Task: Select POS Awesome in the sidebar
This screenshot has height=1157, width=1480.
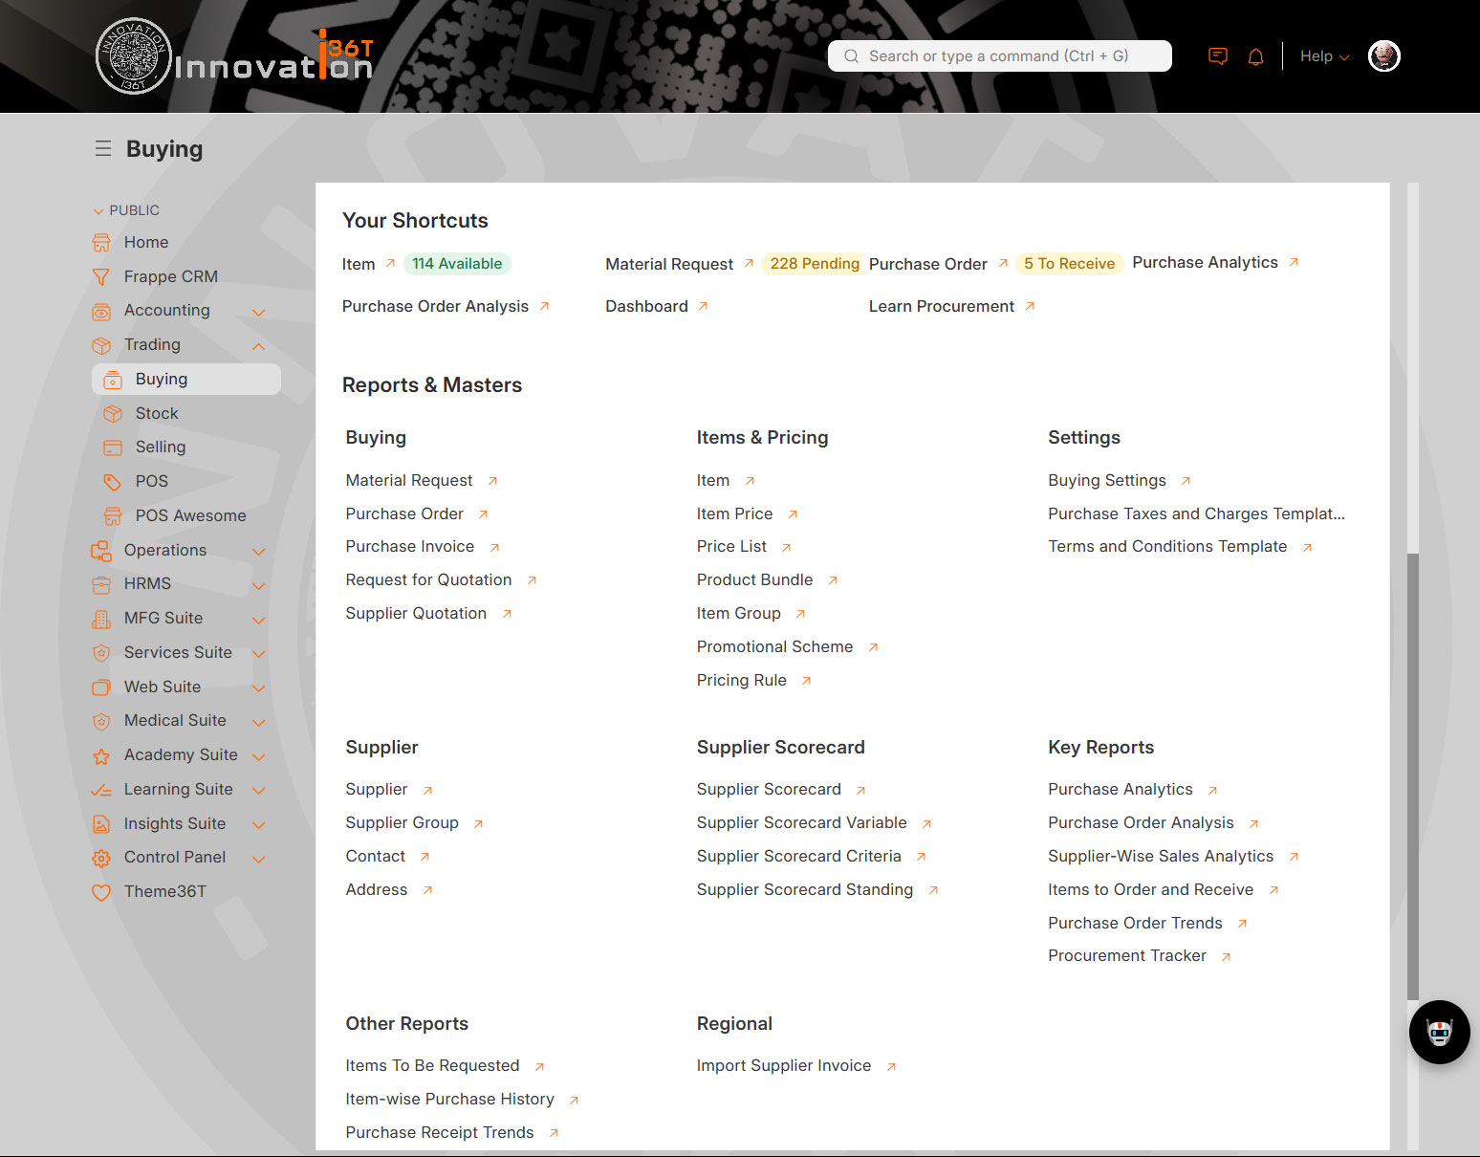Action: click(190, 515)
